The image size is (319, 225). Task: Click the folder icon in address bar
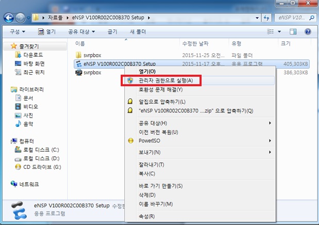pos(36,18)
